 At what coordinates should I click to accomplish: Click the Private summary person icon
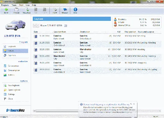[x=115, y=22]
